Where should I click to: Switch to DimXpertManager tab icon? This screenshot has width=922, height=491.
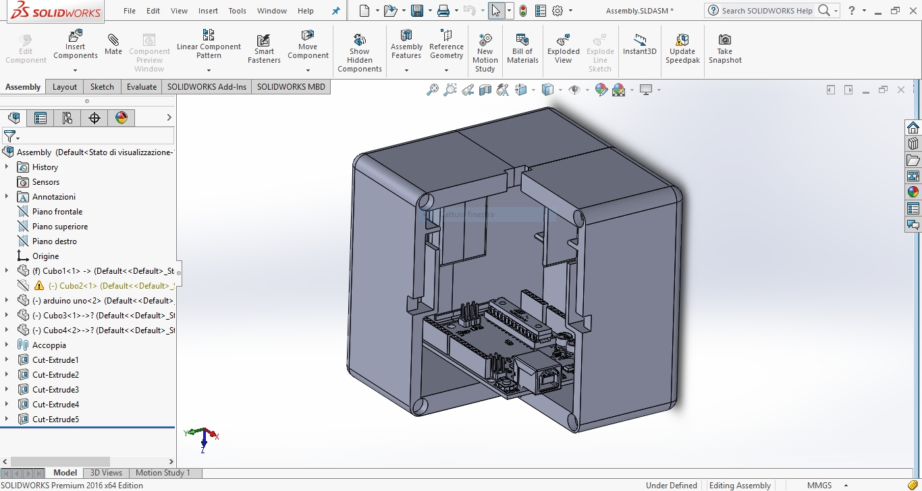[94, 118]
